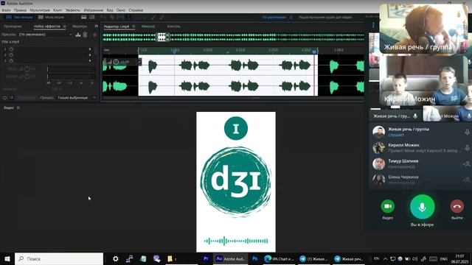The image size is (472, 265).
Task: Select the Редактор t.mp4 tab
Action: pyautogui.click(x=117, y=26)
